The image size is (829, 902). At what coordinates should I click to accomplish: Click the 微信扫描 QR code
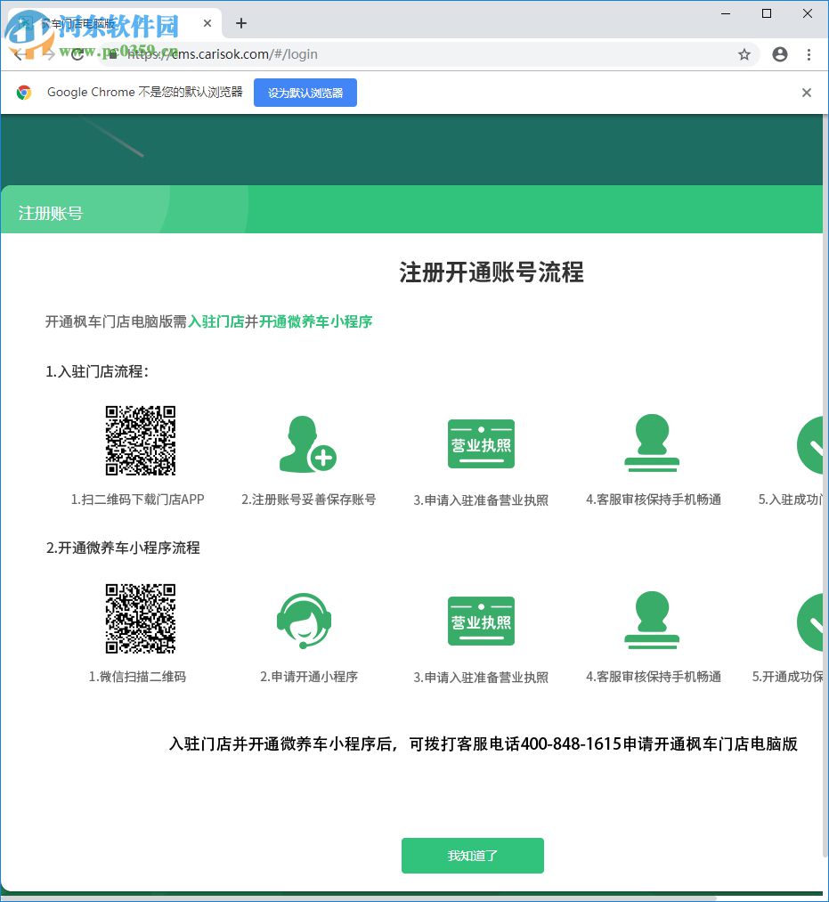point(139,617)
